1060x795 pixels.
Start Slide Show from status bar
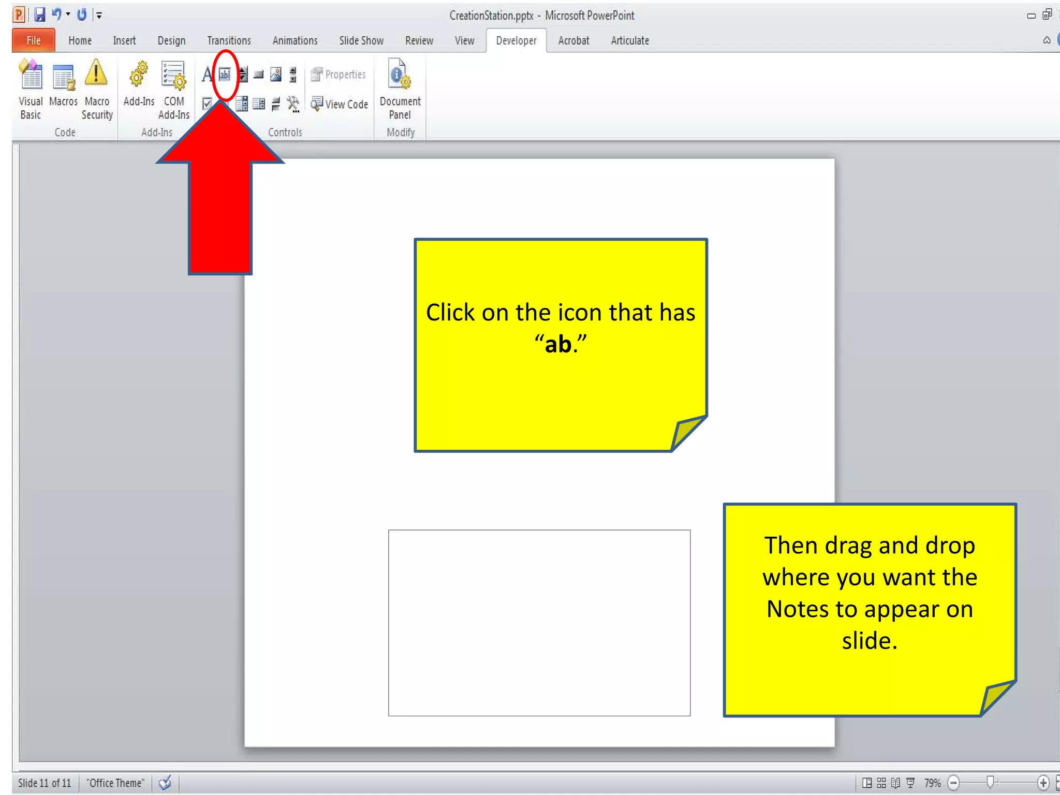point(910,783)
